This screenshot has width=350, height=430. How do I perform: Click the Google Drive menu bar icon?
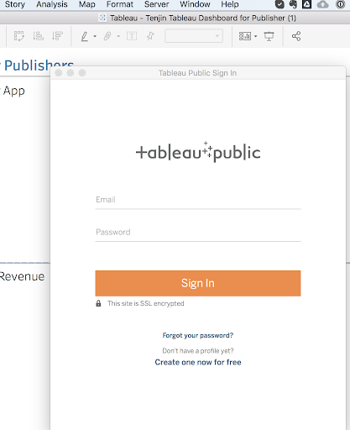coord(306,4)
